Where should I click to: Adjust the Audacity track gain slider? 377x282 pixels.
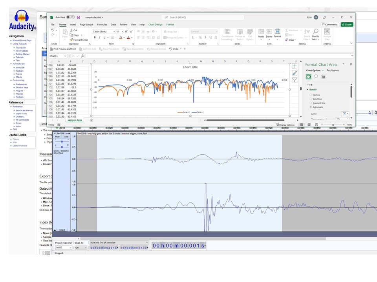click(x=62, y=142)
